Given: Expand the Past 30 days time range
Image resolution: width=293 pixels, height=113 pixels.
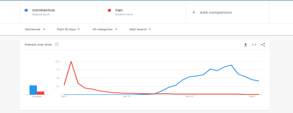Looking at the screenshot, I should [69, 29].
